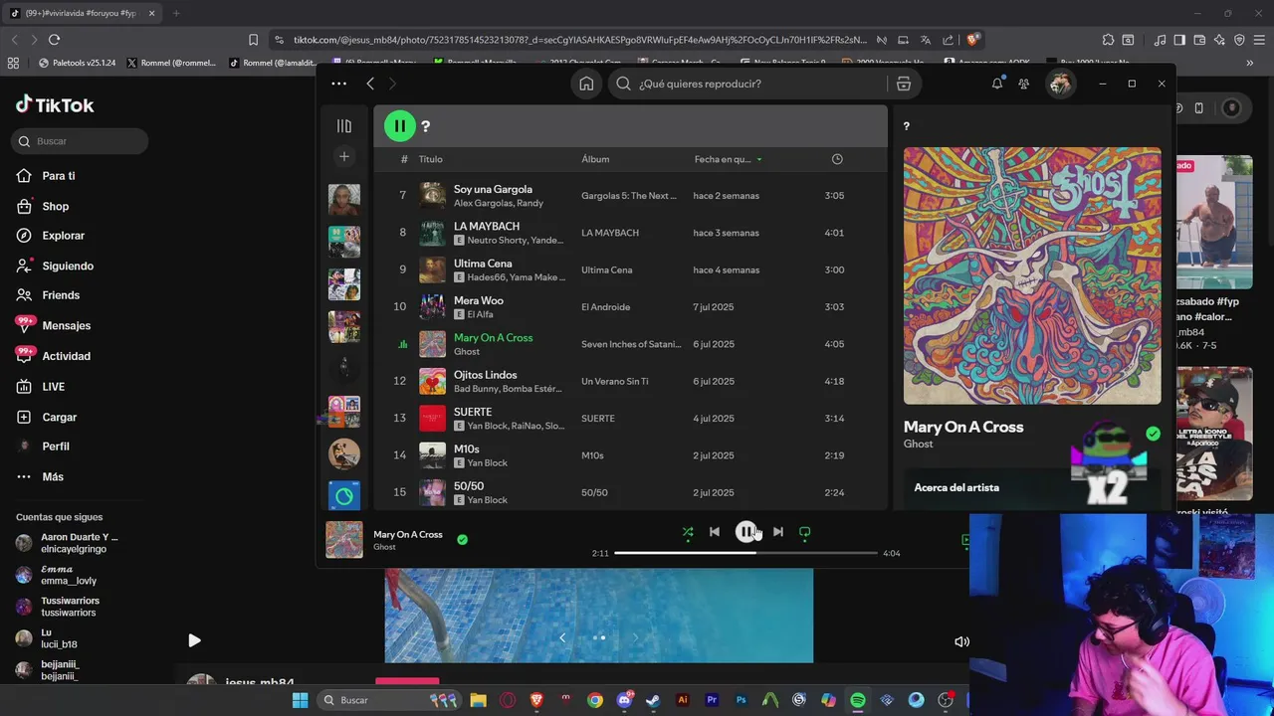
Task: Open Spotify notifications bell
Action: pos(996,84)
